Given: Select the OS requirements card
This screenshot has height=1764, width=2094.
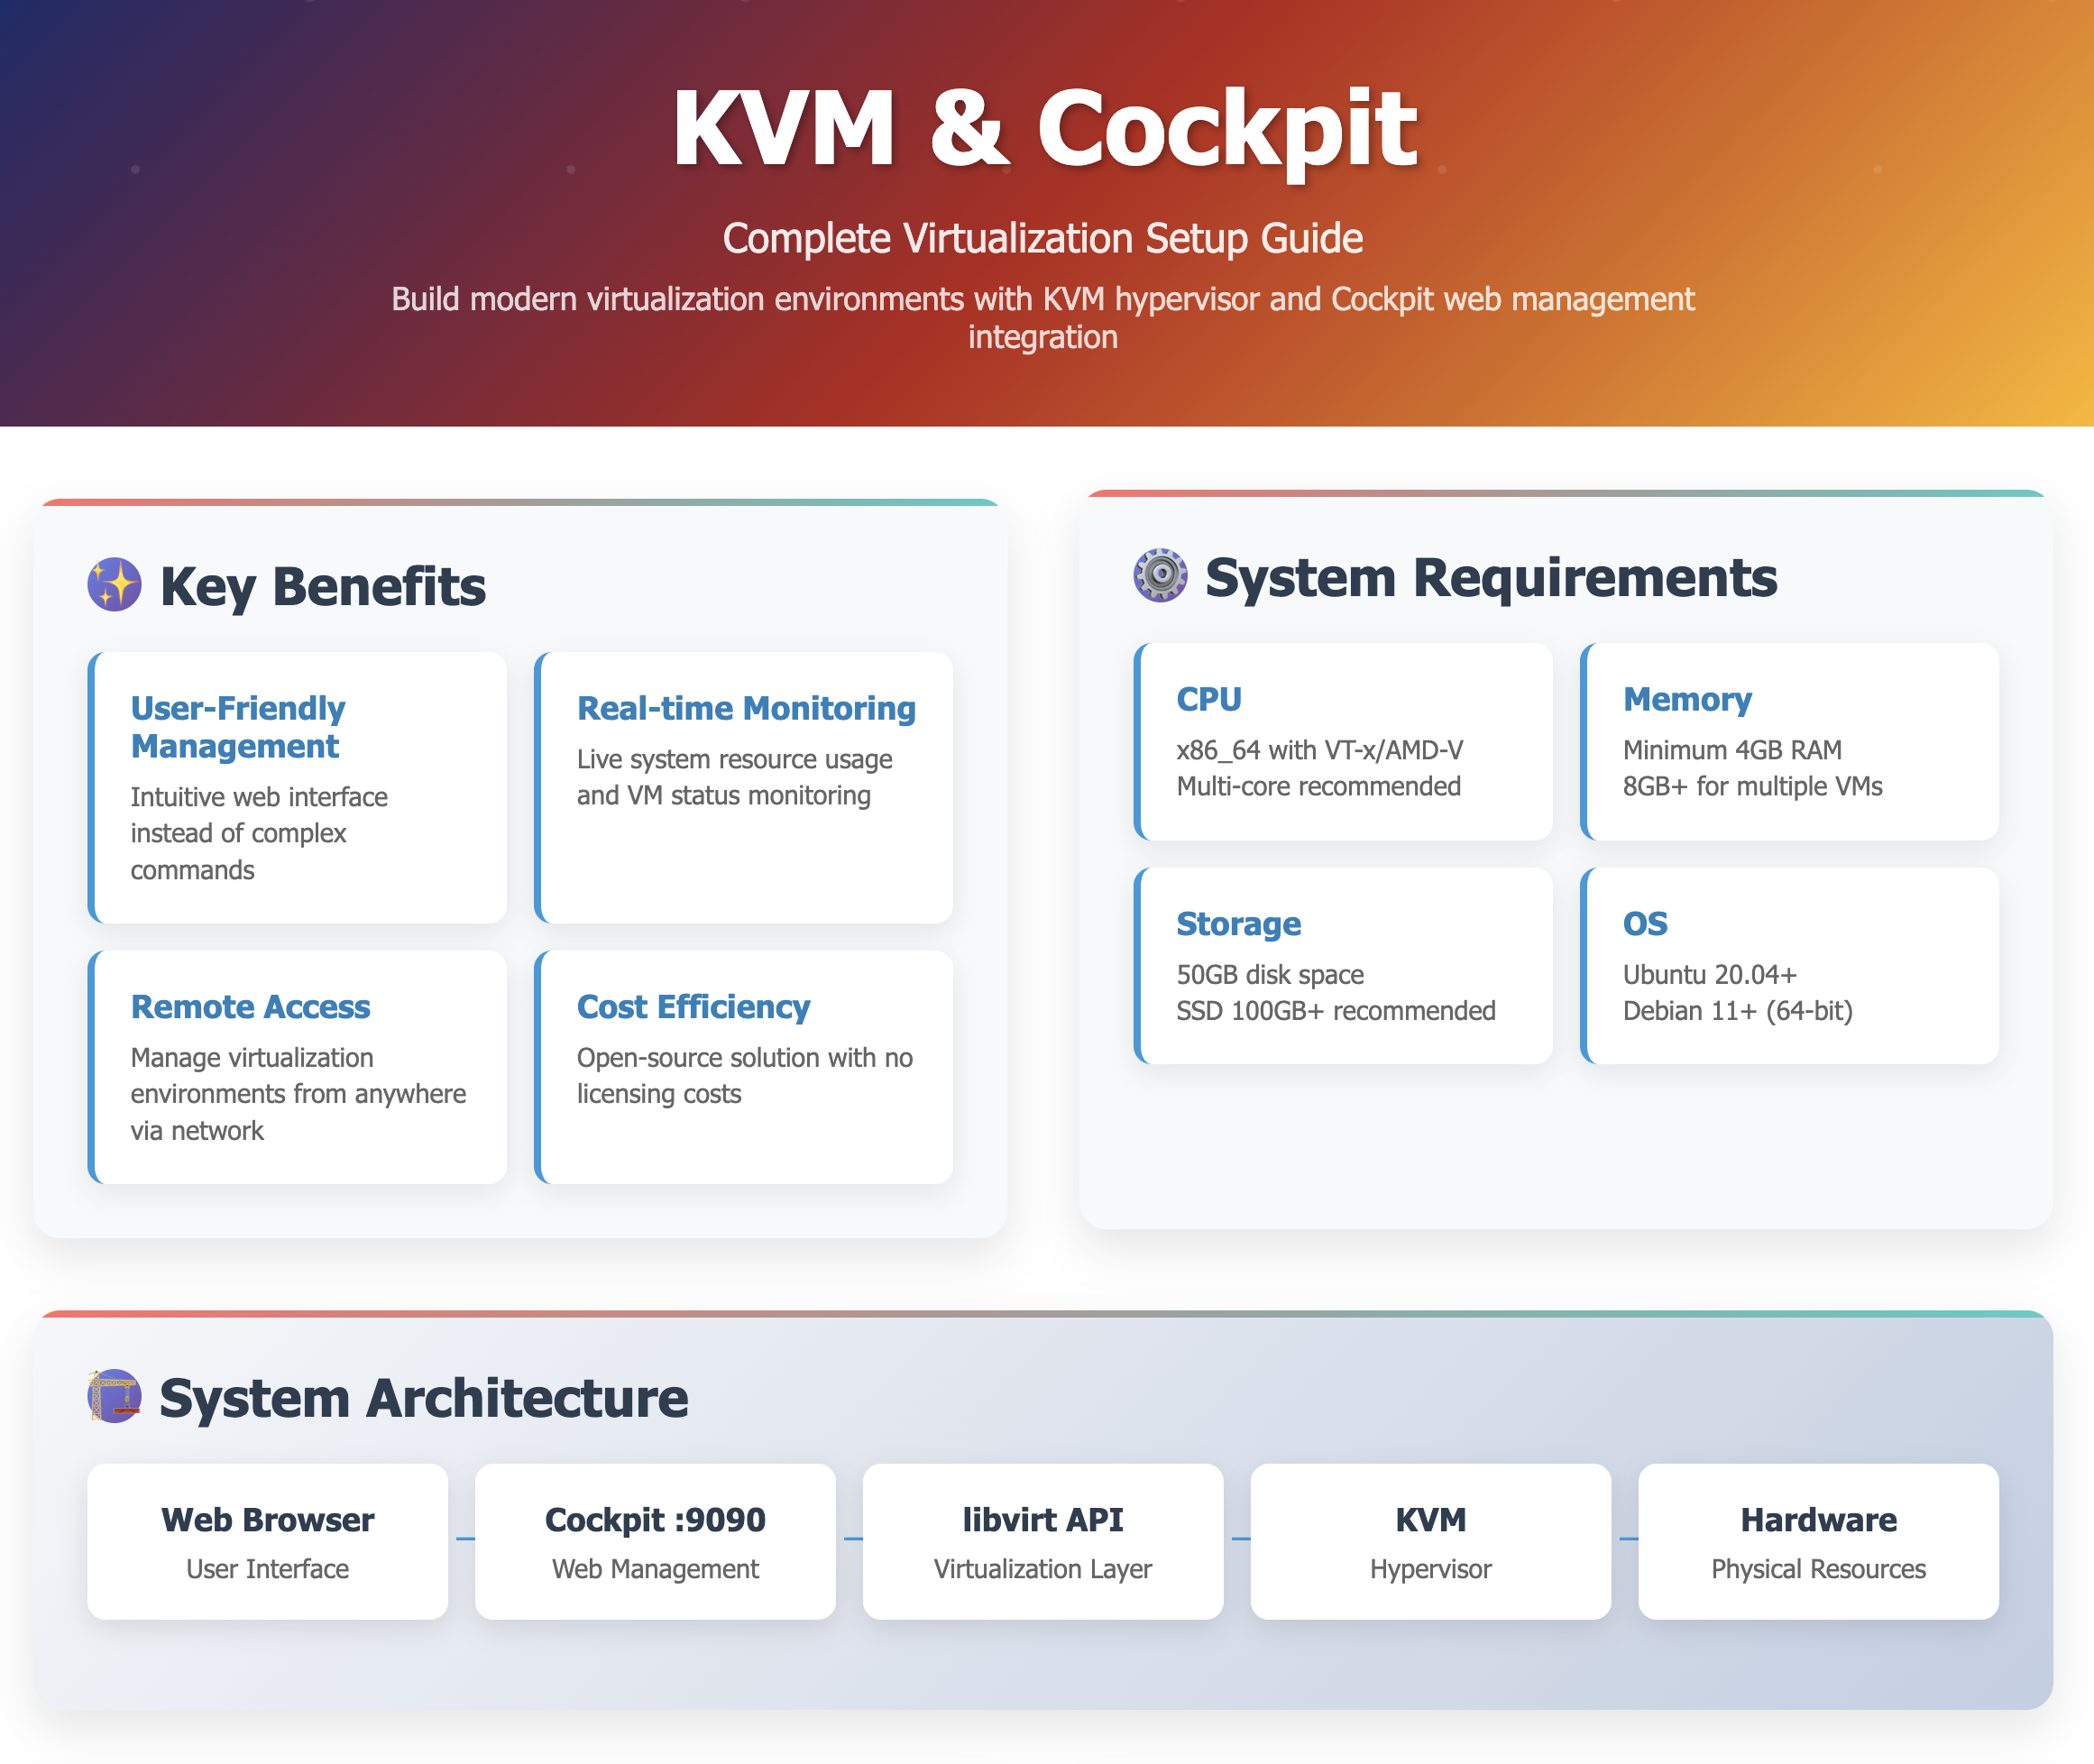Looking at the screenshot, I should tap(1789, 966).
